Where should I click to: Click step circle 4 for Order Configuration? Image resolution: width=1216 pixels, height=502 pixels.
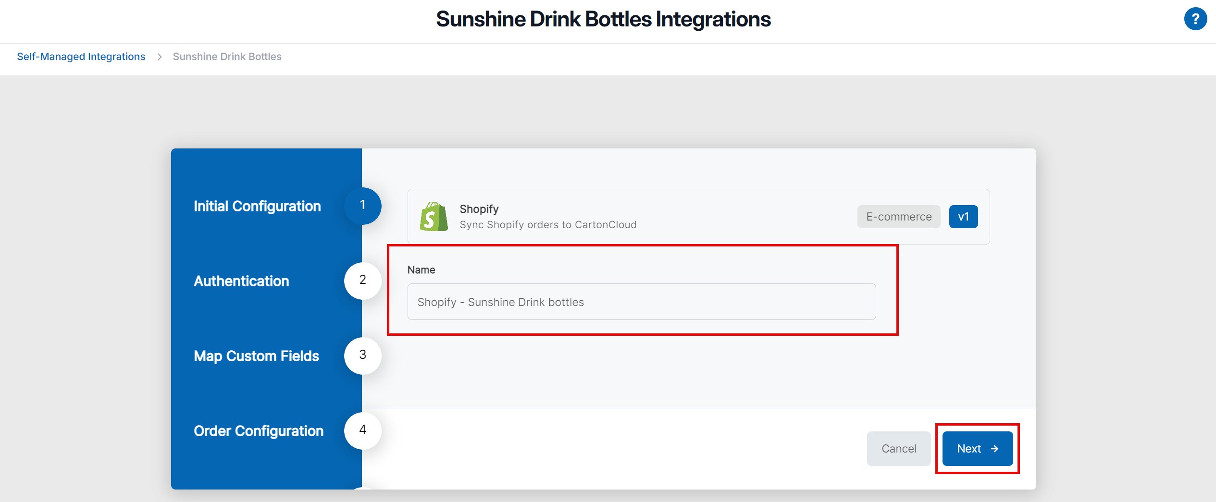pos(362,430)
